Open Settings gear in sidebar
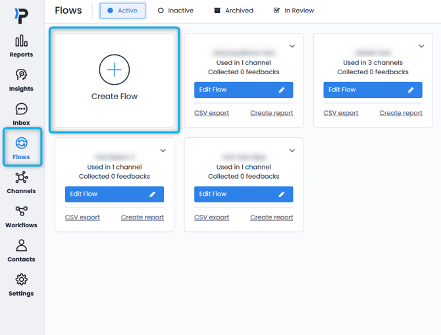This screenshot has height=335, width=441. pyautogui.click(x=21, y=280)
